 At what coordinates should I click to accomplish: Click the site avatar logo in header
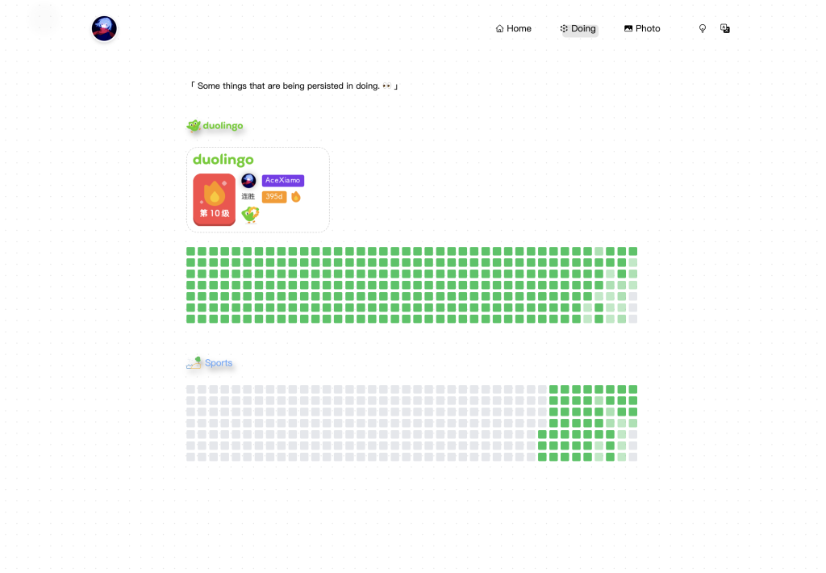pos(104,29)
